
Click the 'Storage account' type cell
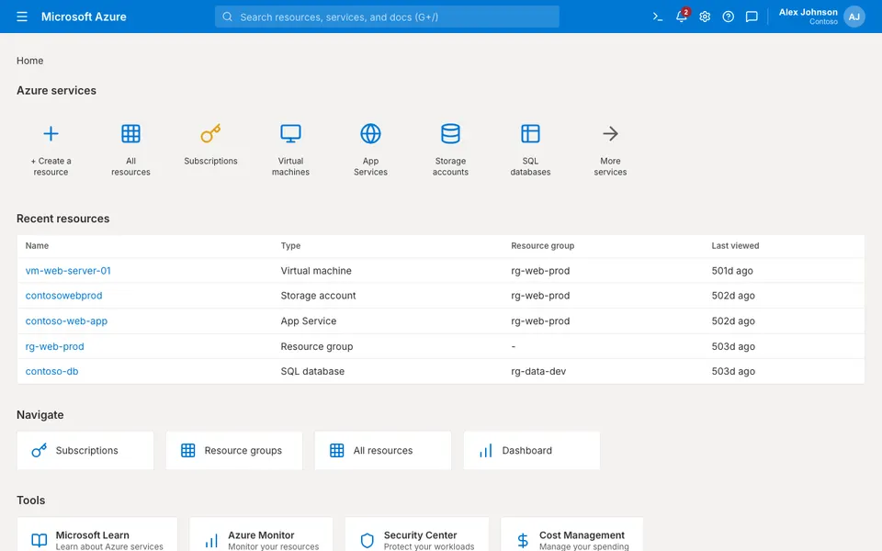318,295
